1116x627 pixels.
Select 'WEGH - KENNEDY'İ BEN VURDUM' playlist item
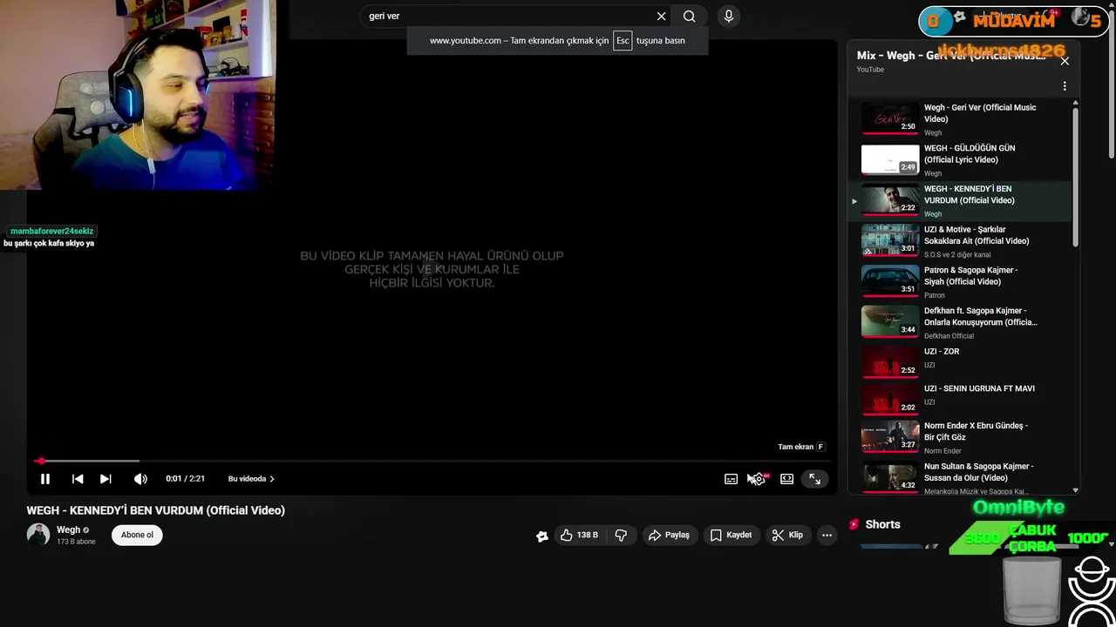(x=959, y=200)
